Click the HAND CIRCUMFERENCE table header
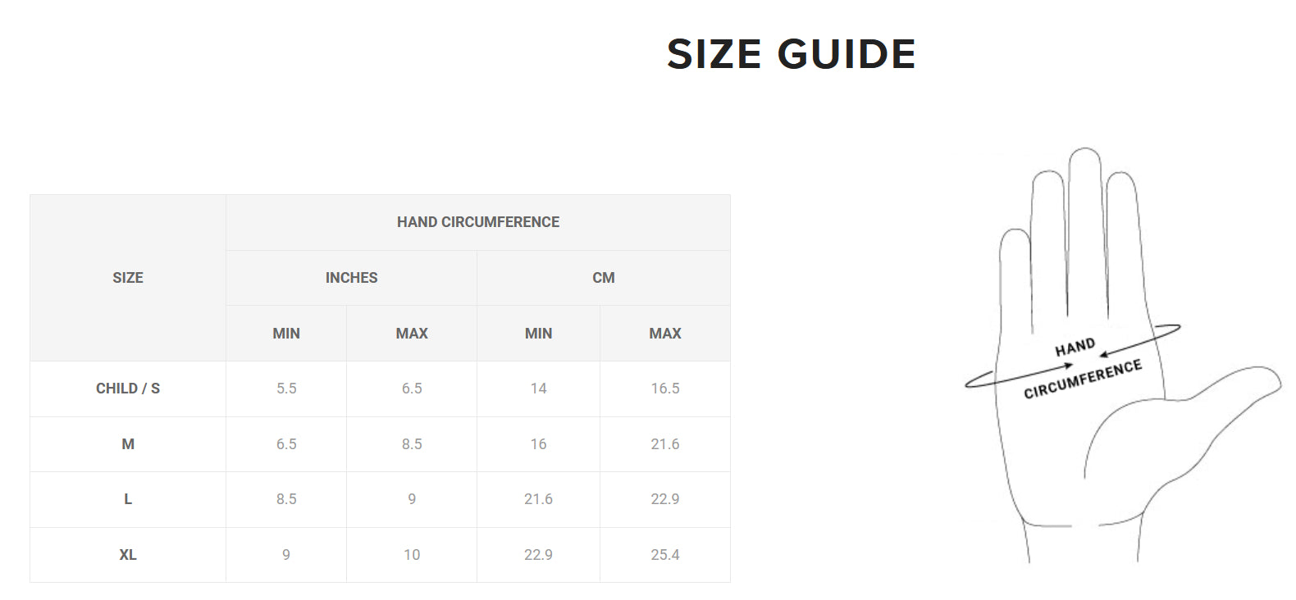Image resolution: width=1296 pixels, height=600 pixels. [478, 222]
